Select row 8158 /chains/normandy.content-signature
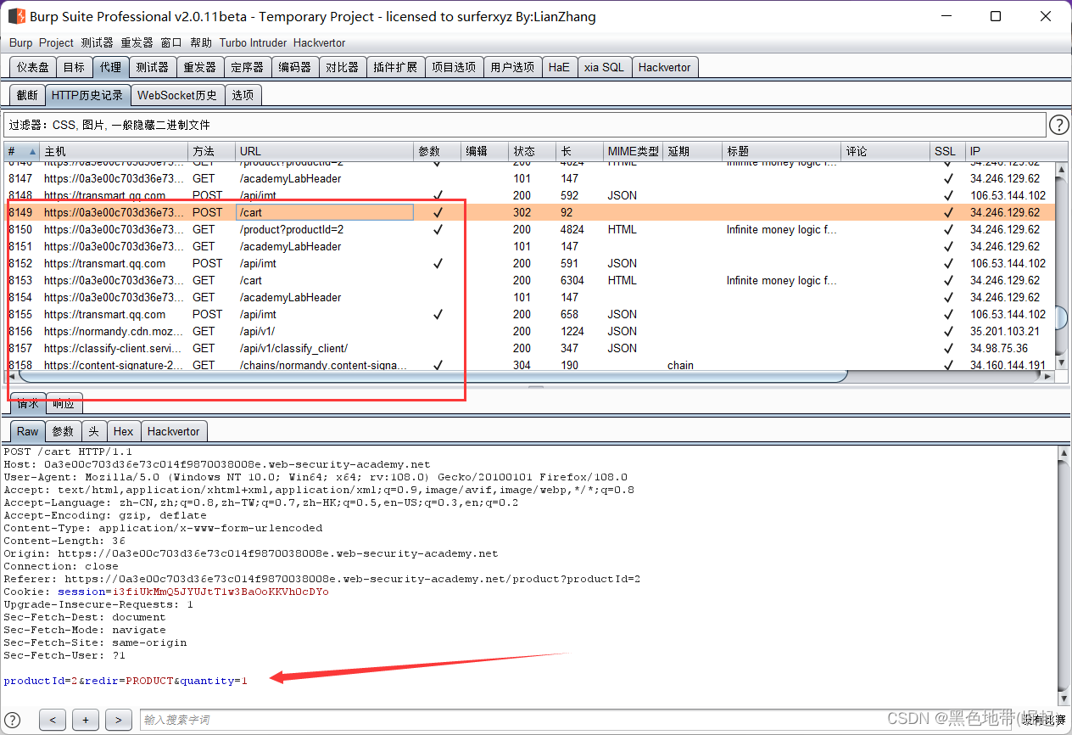Viewport: 1072px width, 735px height. [530, 364]
